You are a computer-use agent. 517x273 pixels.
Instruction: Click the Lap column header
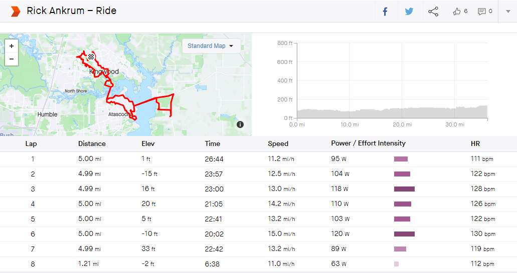point(31,143)
